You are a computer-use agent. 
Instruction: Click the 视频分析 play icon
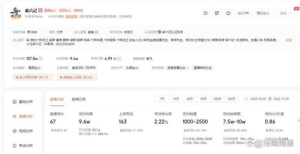point(15,131)
